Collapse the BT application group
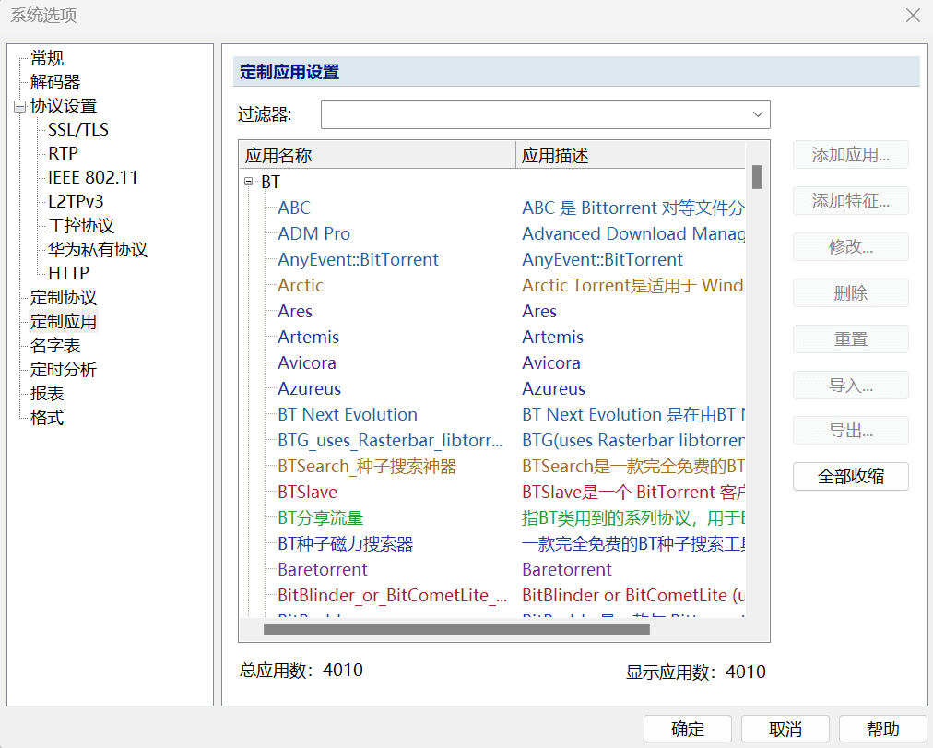 [x=249, y=182]
